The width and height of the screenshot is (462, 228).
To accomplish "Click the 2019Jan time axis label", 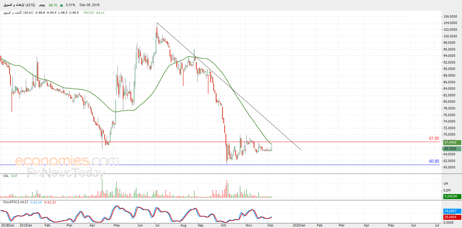I will tap(26, 225).
